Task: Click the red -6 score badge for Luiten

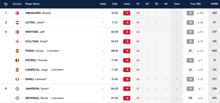Action: pyautogui.click(x=127, y=22)
